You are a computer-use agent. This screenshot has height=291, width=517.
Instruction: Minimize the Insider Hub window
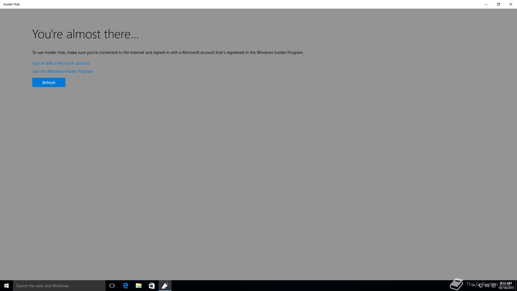(486, 4)
